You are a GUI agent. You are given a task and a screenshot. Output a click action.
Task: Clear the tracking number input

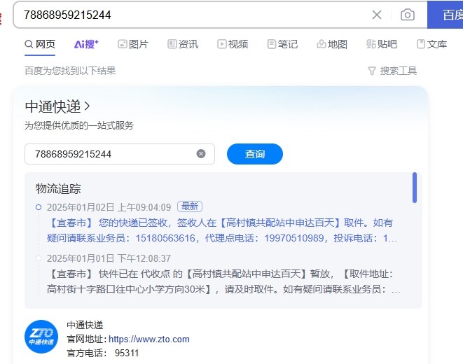tap(201, 154)
